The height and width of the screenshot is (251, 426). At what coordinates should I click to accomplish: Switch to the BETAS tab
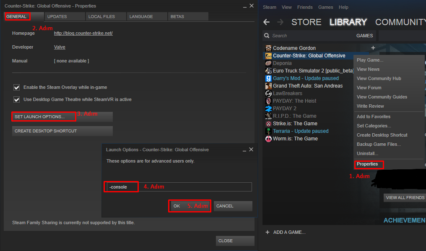click(188, 17)
